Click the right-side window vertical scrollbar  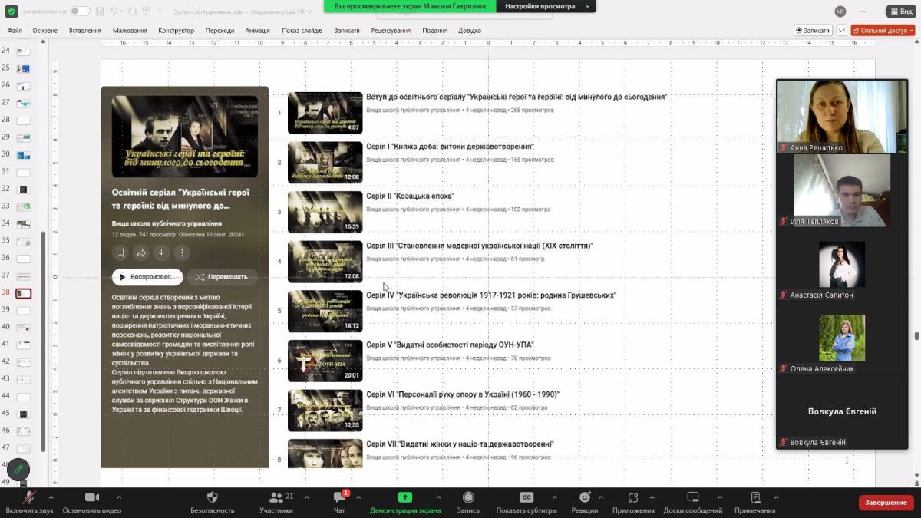pos(916,336)
